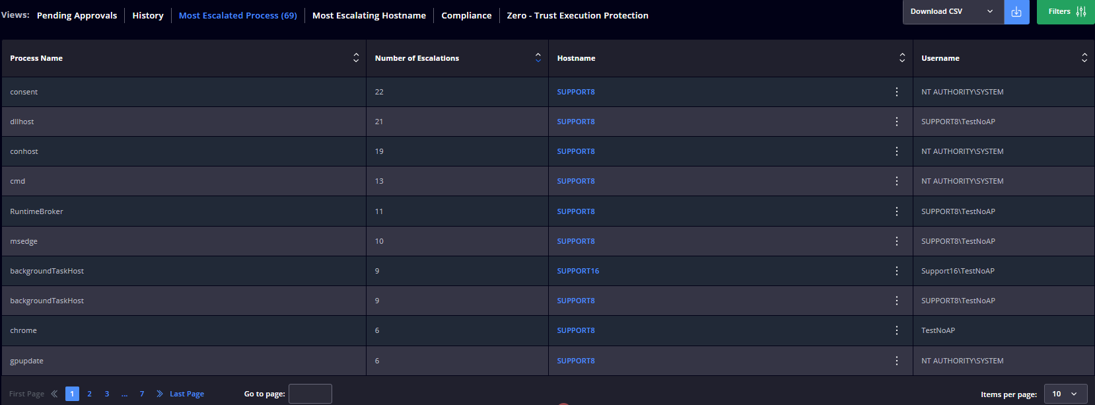Go to page 7
The height and width of the screenshot is (405, 1095).
click(142, 394)
